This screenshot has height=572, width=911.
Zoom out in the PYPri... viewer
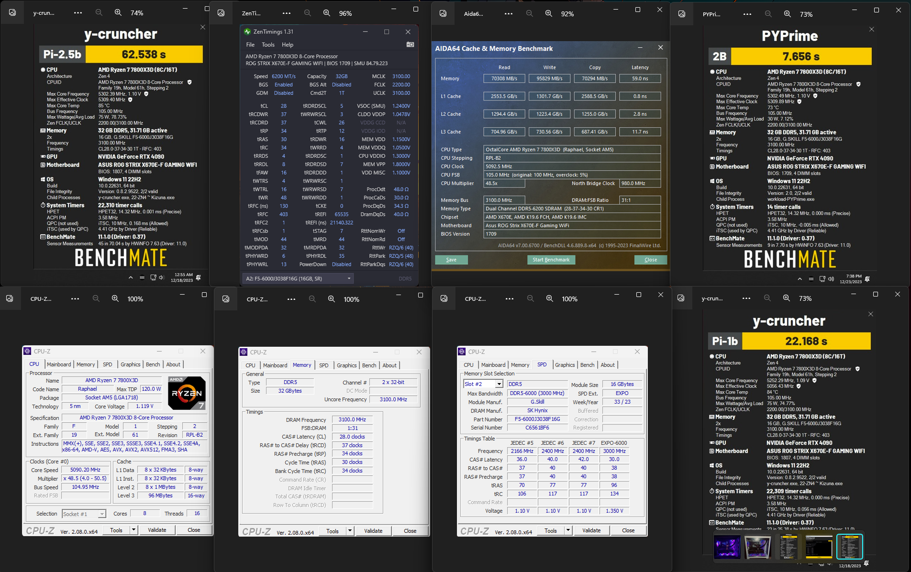click(x=768, y=14)
